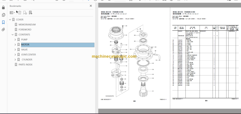
Task: Open the page thumbnails panel icon
Action: point(3,15)
